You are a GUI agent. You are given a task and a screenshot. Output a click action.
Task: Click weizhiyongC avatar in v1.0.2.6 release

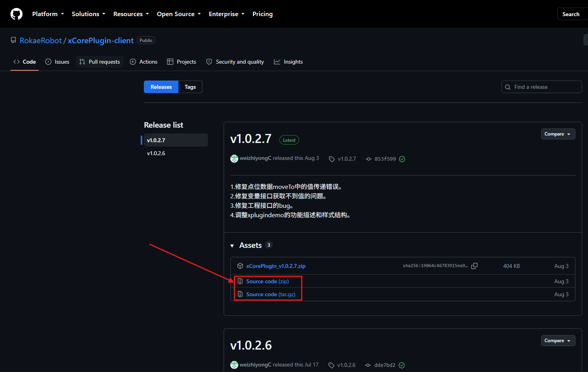click(234, 365)
